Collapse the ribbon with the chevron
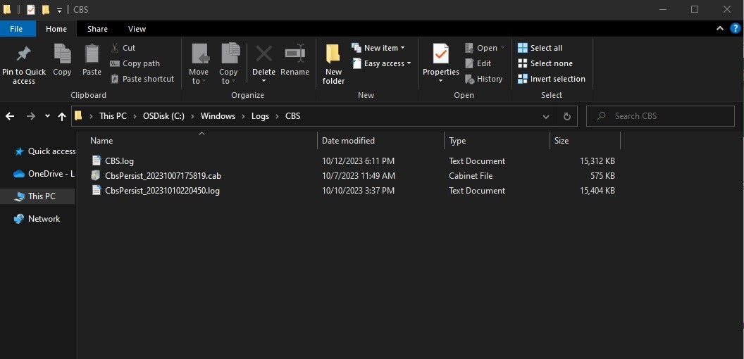Image resolution: width=744 pixels, height=359 pixels. [719, 29]
